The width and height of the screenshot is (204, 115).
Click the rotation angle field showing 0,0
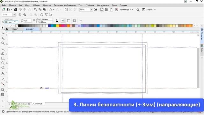coord(28,20)
